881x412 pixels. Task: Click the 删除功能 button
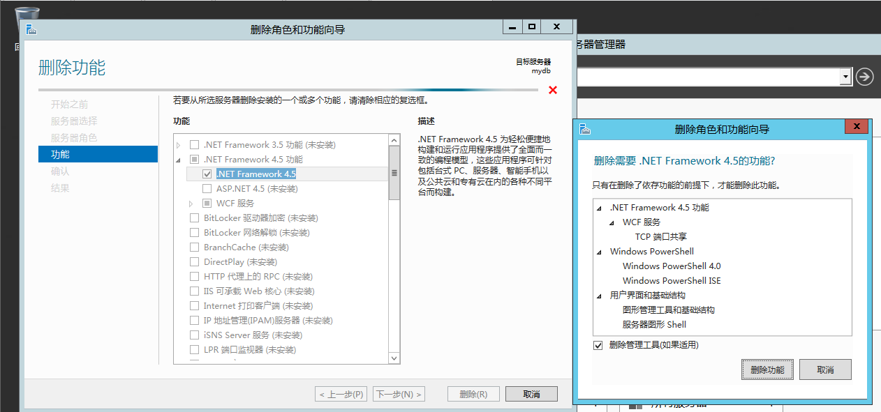click(x=767, y=369)
